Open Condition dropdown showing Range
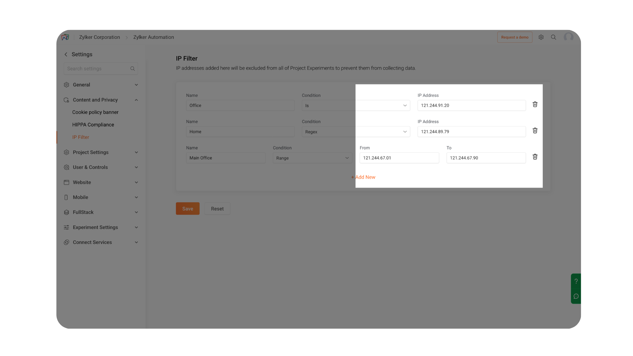 [312, 158]
